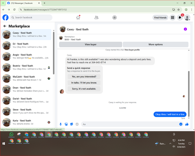Open the tab search dropdown arrow
195x156 pixels.
click(3, 3)
